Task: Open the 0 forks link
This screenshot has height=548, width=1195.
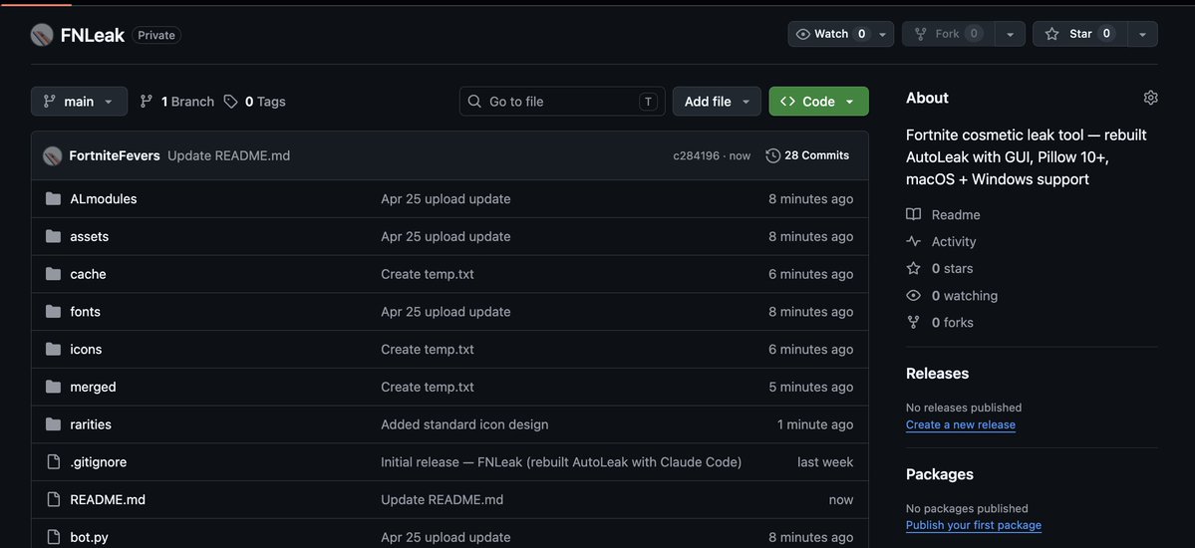Action: pyautogui.click(x=939, y=323)
